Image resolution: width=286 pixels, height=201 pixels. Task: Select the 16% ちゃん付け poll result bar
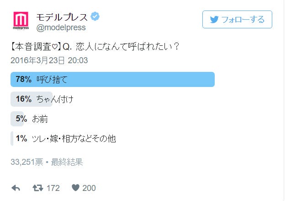tap(32, 99)
